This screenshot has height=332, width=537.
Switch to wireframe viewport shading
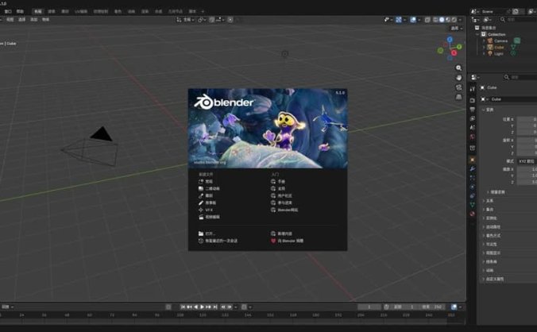(435, 20)
